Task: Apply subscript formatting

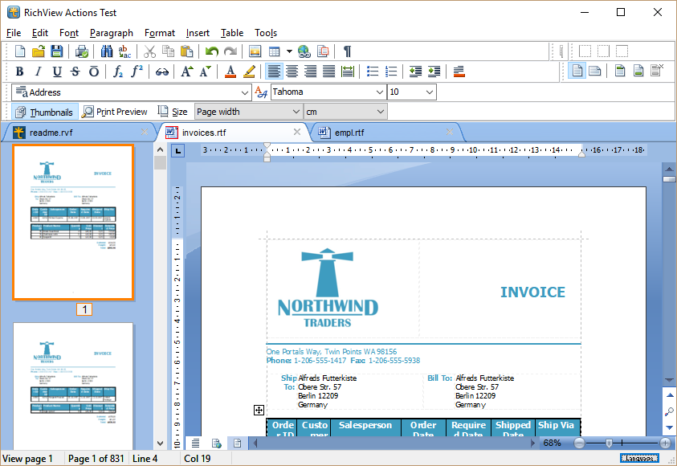Action: [118, 72]
